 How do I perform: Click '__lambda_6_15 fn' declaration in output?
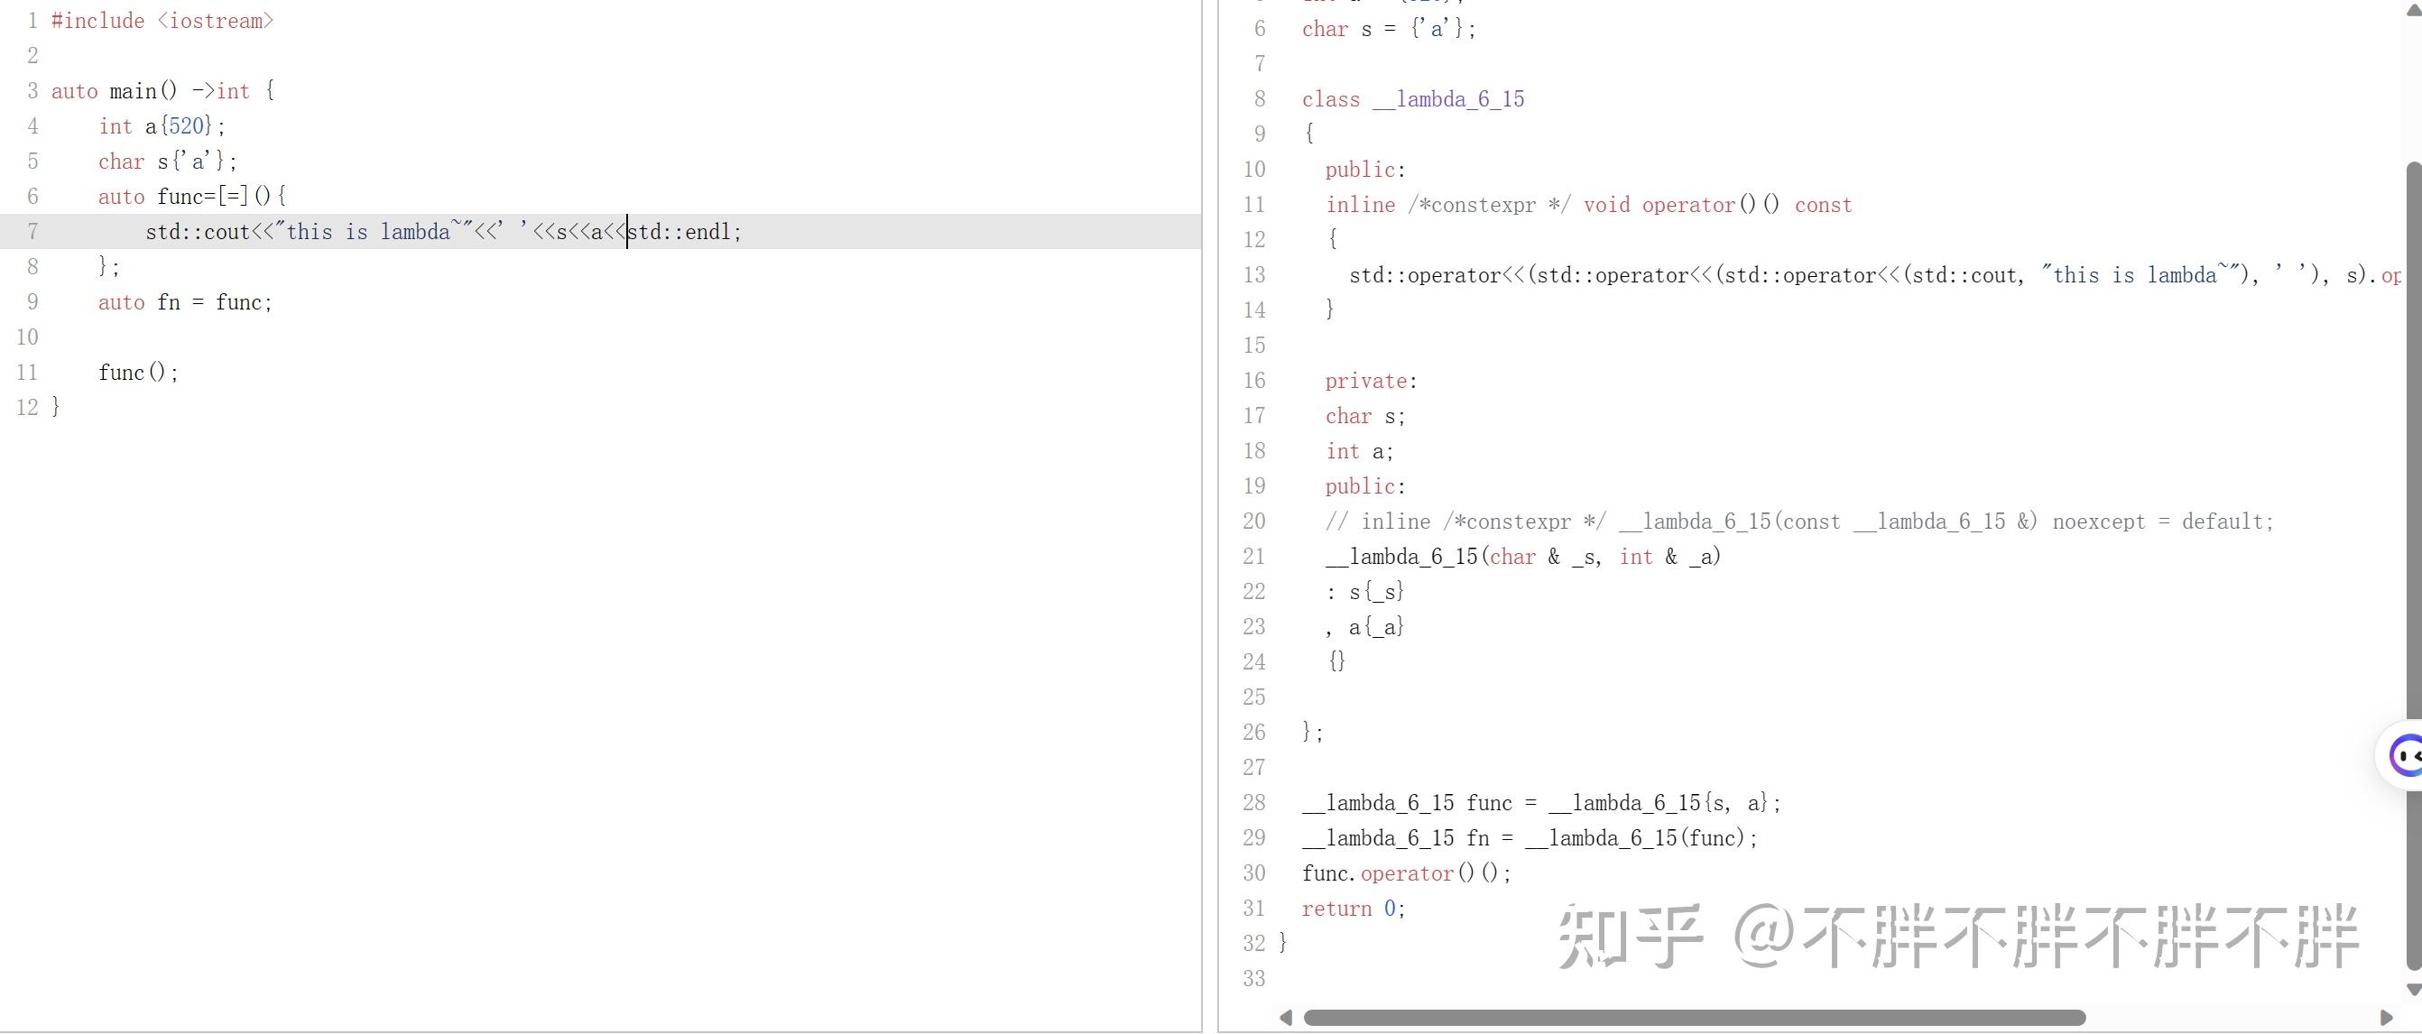[x=1395, y=837]
